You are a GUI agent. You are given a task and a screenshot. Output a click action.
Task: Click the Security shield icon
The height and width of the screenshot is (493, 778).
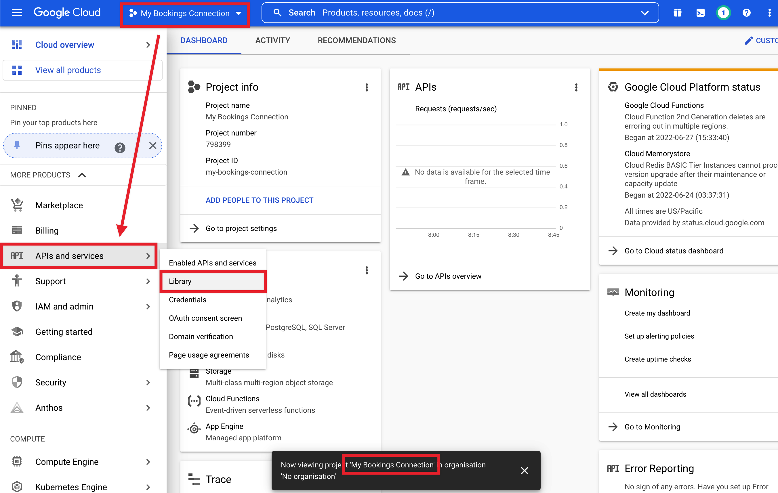[17, 382]
